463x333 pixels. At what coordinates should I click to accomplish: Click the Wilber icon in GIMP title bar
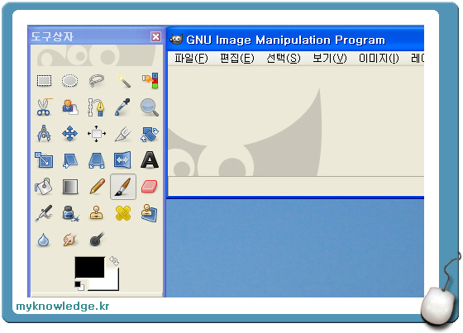coord(176,40)
